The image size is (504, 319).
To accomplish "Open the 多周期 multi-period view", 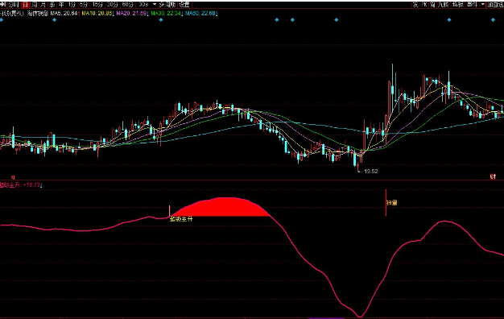I will point(167,5).
